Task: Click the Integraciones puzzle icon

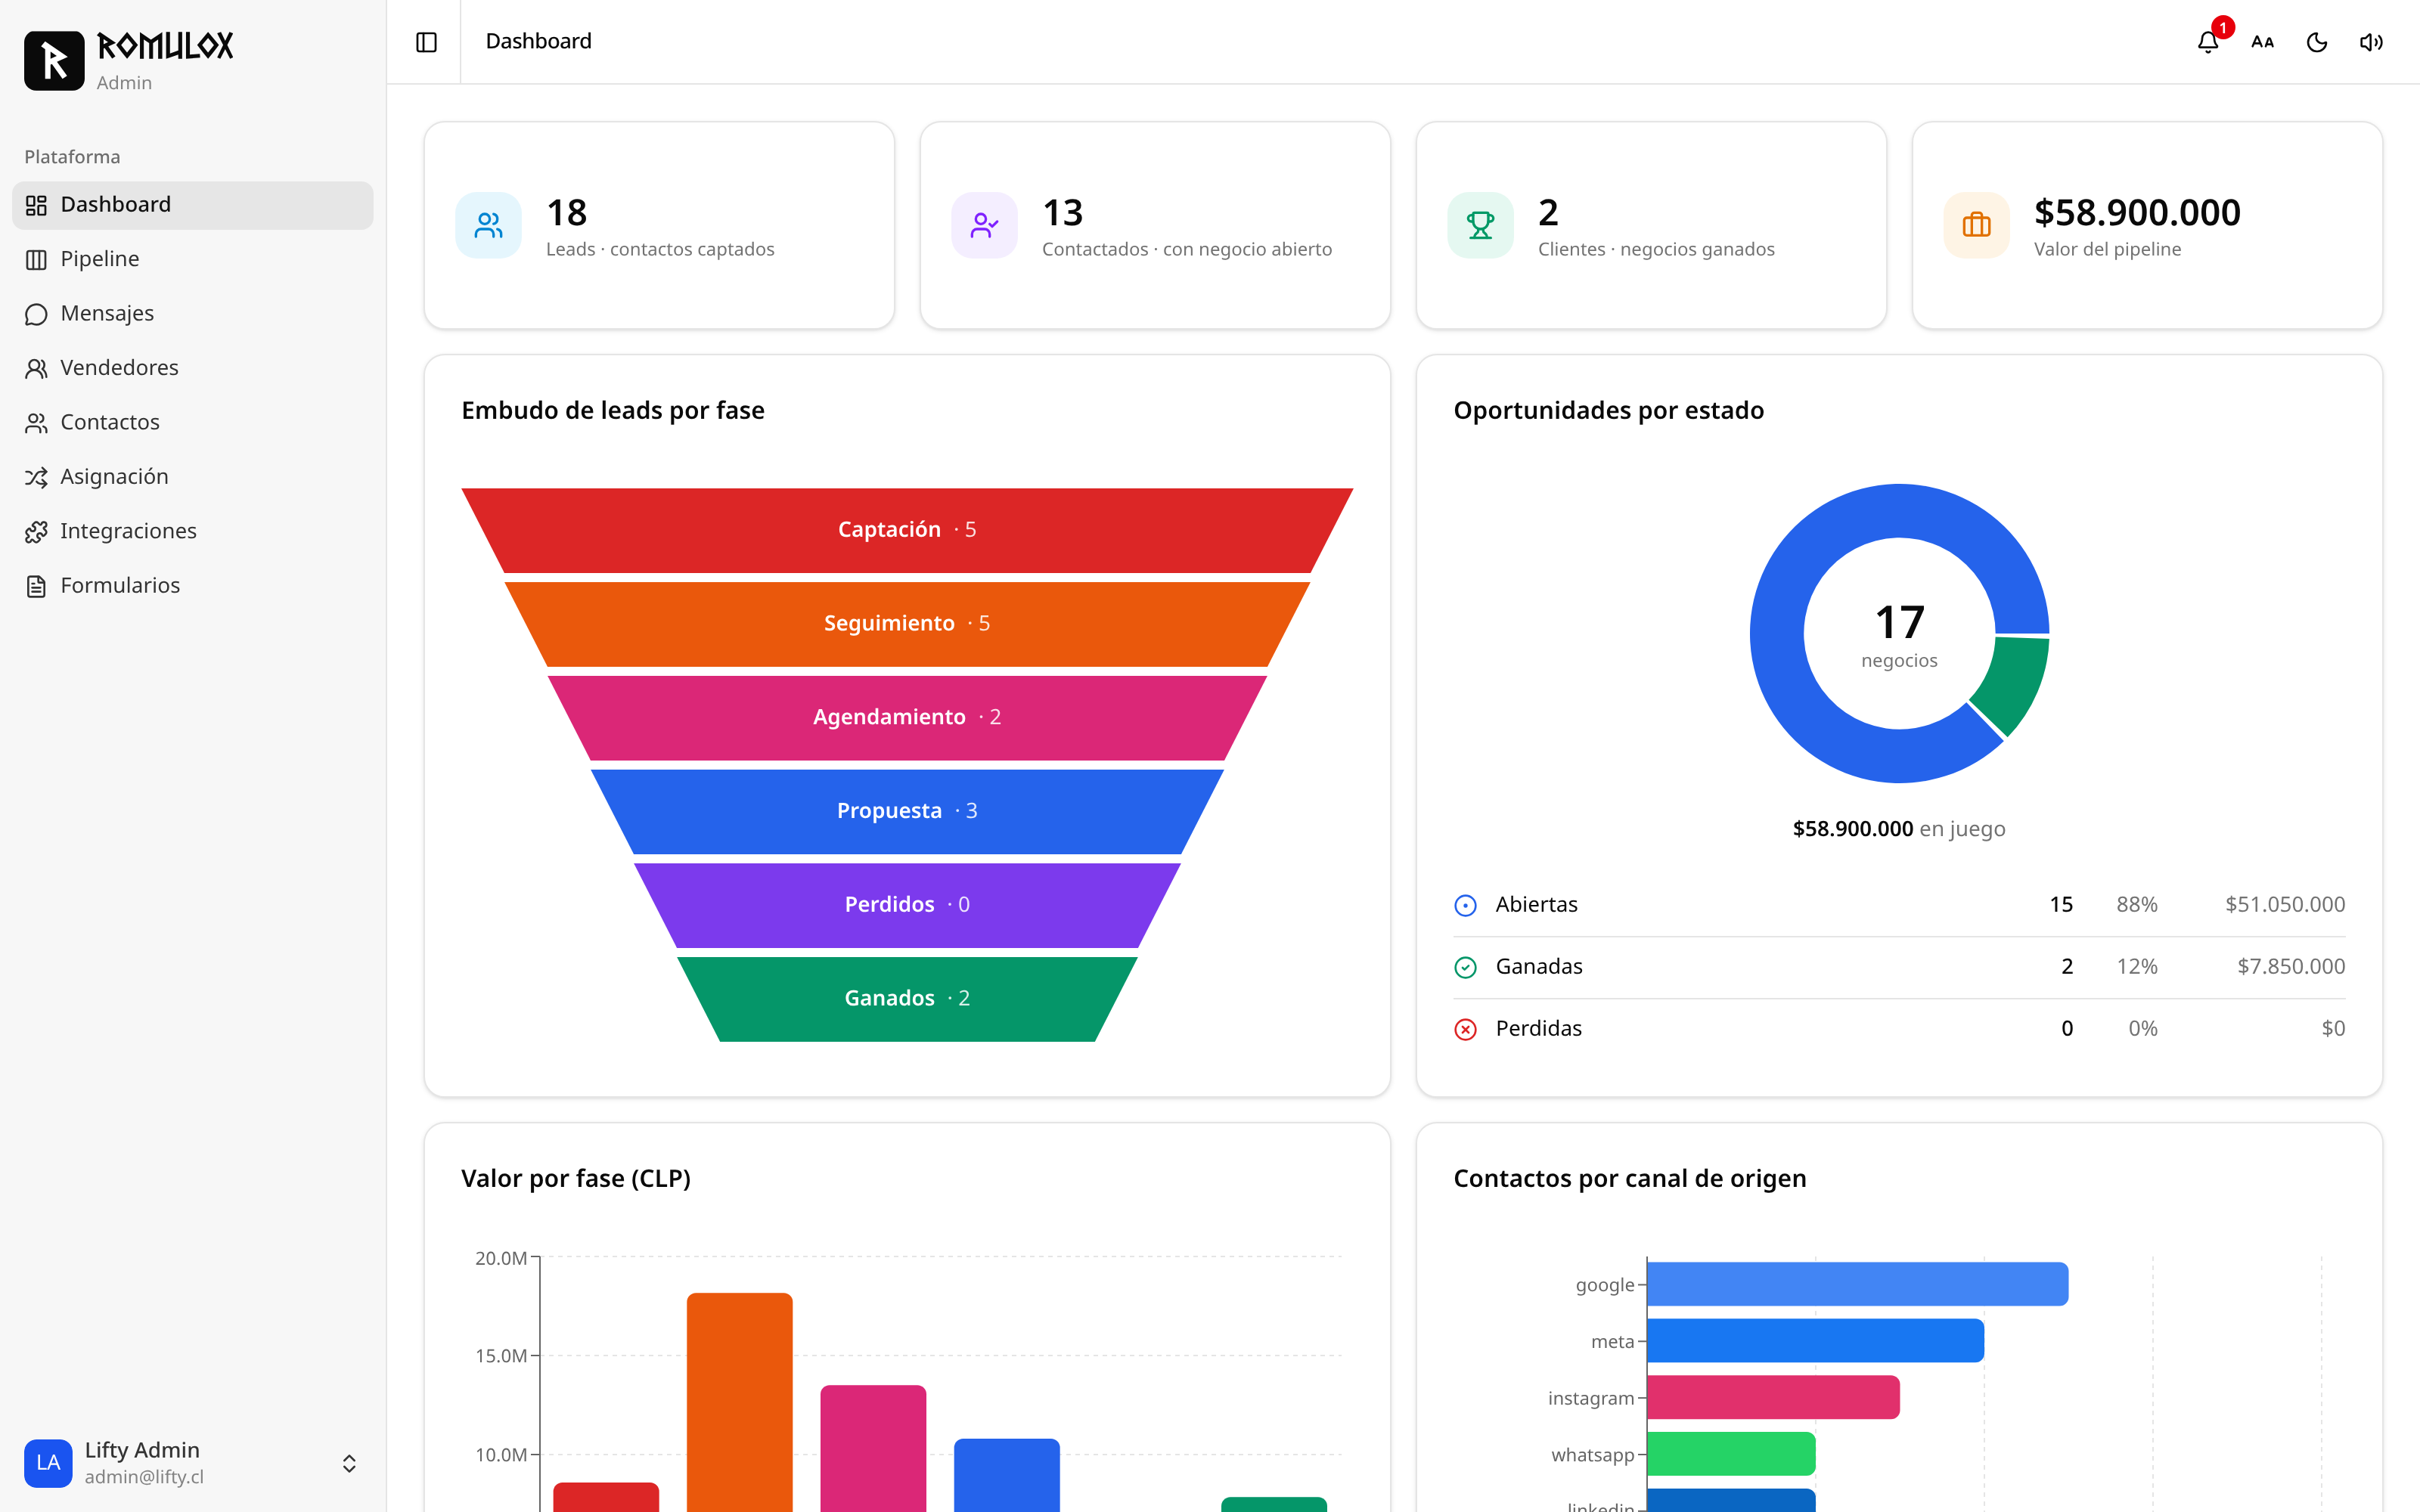Action: [36, 532]
